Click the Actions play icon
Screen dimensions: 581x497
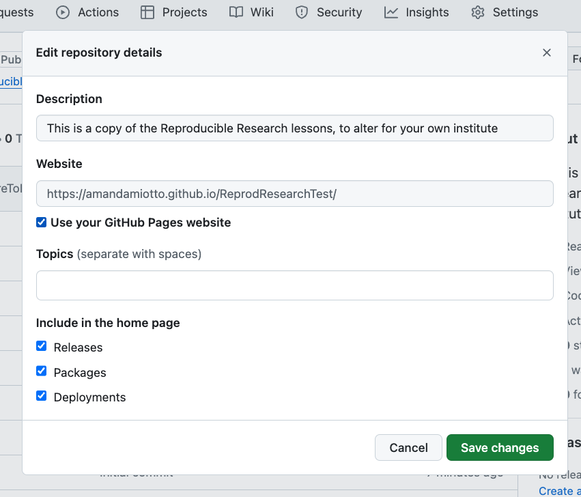coord(63,12)
